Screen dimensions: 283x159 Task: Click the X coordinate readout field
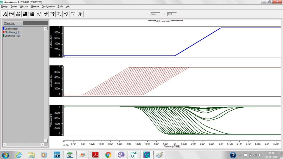click(155, 14)
